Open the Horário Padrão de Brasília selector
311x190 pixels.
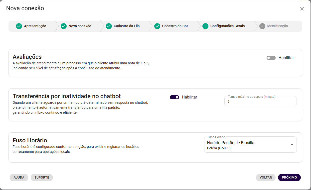[247, 145]
